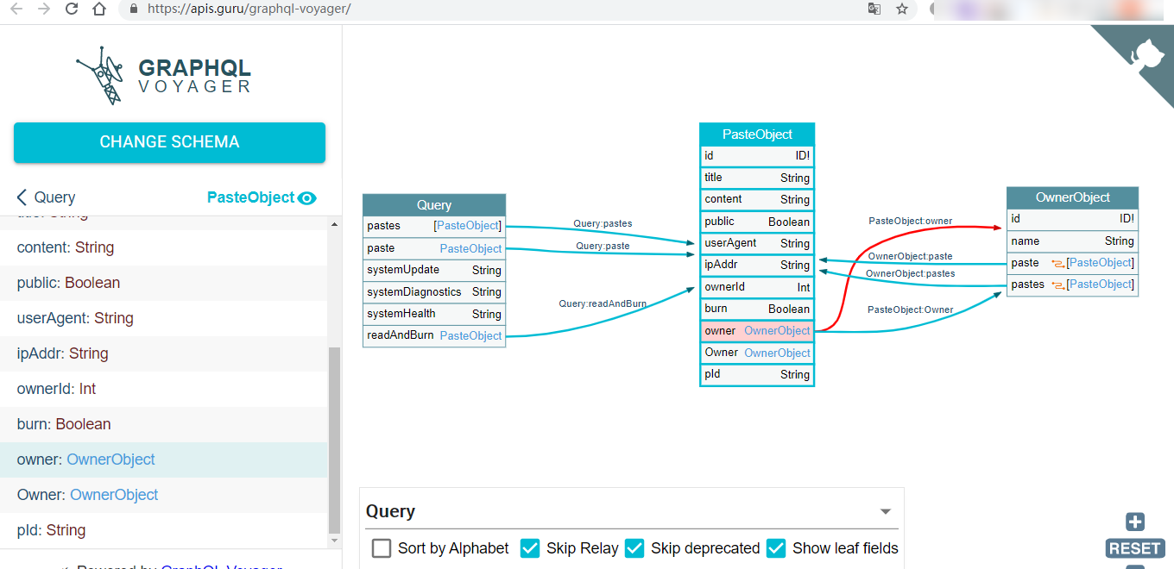
Task: Open OwnerObject link in sidebar owner row
Action: [110, 460]
